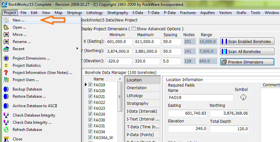Click the Restore Database icon
Viewport: 280px width, 142px height.
tap(6, 96)
